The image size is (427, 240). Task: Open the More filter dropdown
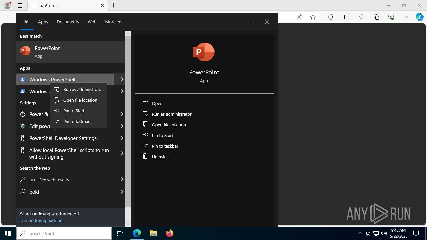[x=113, y=22]
